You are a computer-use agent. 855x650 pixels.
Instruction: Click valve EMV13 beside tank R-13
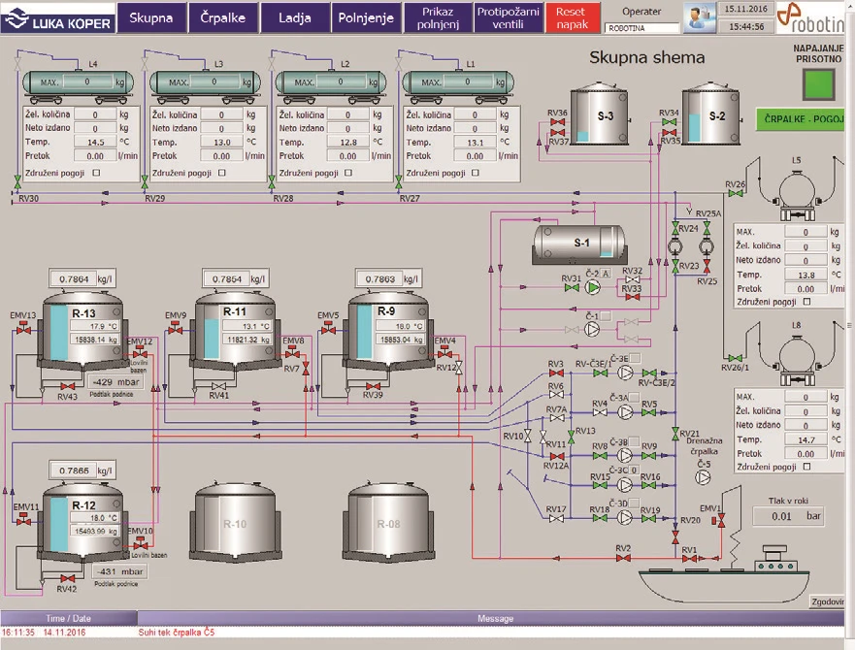coord(23,330)
